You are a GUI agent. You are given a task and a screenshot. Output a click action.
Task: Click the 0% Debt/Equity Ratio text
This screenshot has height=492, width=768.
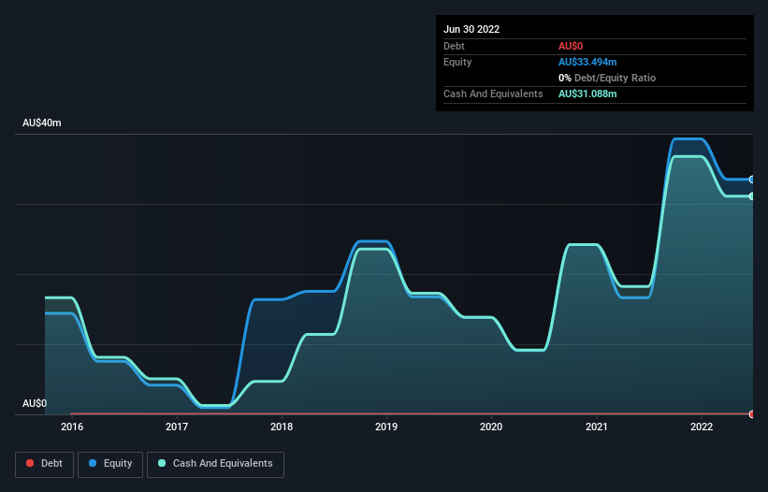point(607,78)
